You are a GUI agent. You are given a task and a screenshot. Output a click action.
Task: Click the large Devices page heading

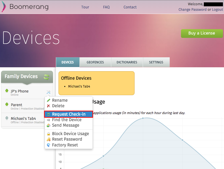point(31,38)
